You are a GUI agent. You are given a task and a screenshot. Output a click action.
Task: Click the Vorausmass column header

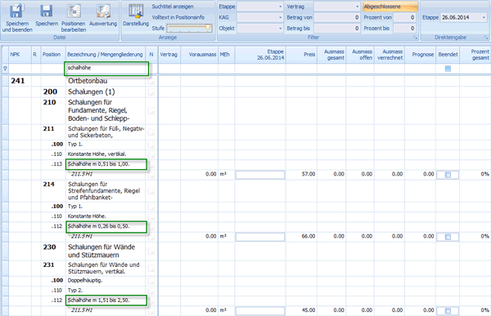pos(199,55)
